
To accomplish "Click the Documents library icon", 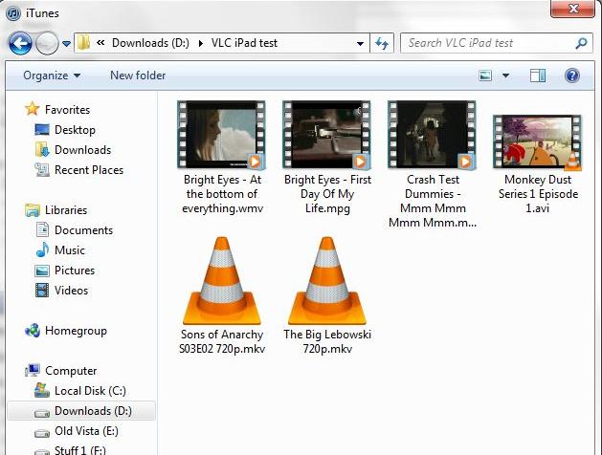I will coord(42,230).
